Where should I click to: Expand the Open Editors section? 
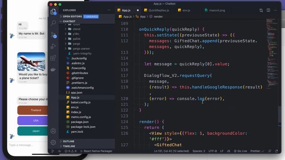(72, 16)
